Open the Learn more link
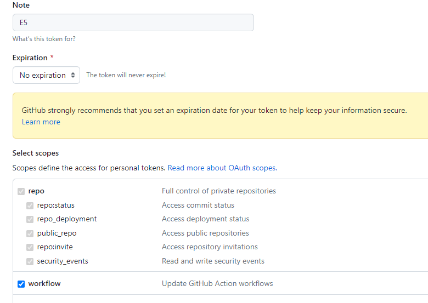 tap(41, 122)
